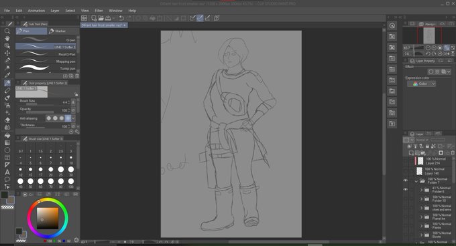Select the Hand move-view tool
Image resolution: width=456 pixels, height=246 pixels.
(x=7, y=38)
